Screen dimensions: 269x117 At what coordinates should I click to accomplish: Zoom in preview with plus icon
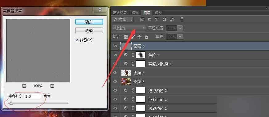pyautogui.click(x=52, y=86)
